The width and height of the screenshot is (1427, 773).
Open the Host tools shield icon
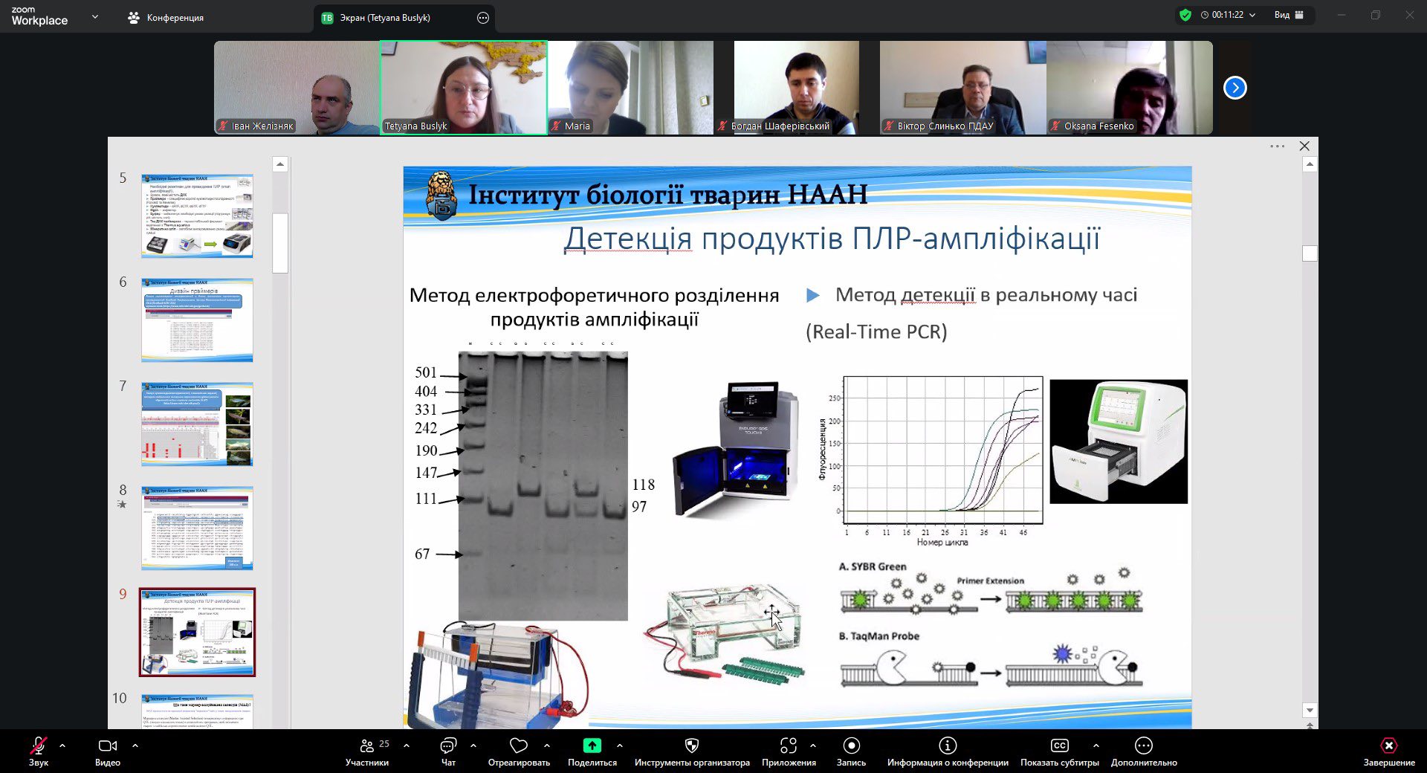(x=691, y=745)
